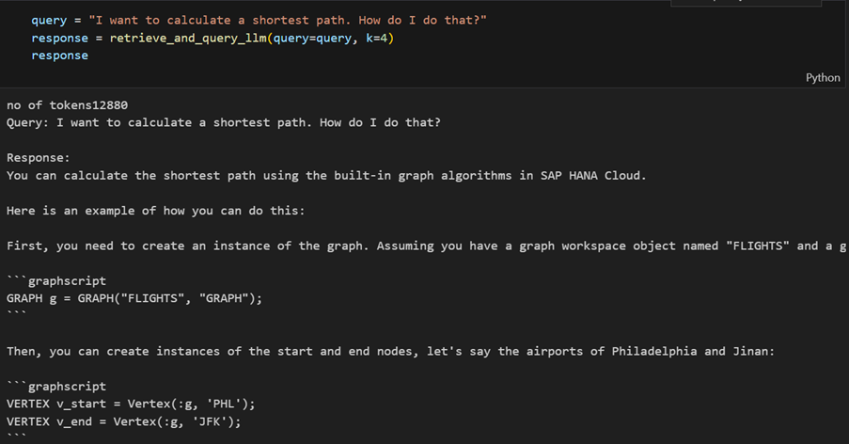Screen dimensions: 849x444
Task: Click the query variable on first line
Action: (49, 20)
